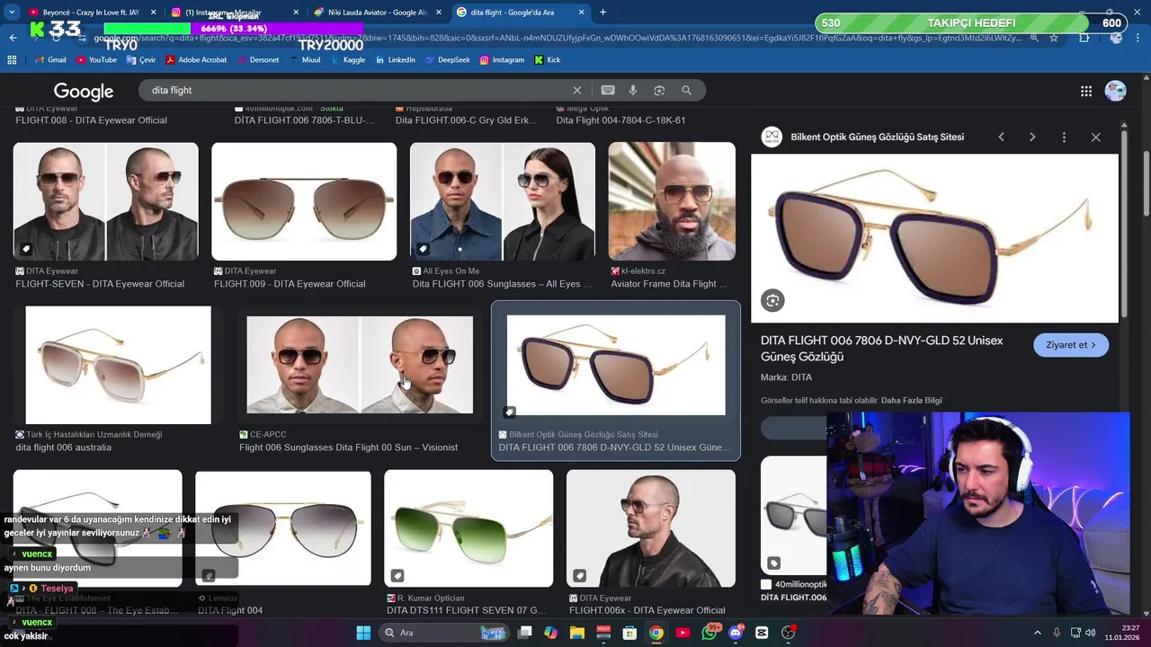1151x647 pixels.
Task: Open the DeepSeek bookmark
Action: [x=447, y=60]
